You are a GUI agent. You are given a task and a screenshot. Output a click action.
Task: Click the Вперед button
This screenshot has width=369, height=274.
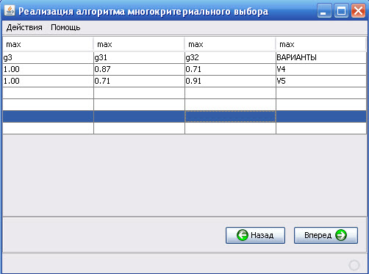click(326, 235)
